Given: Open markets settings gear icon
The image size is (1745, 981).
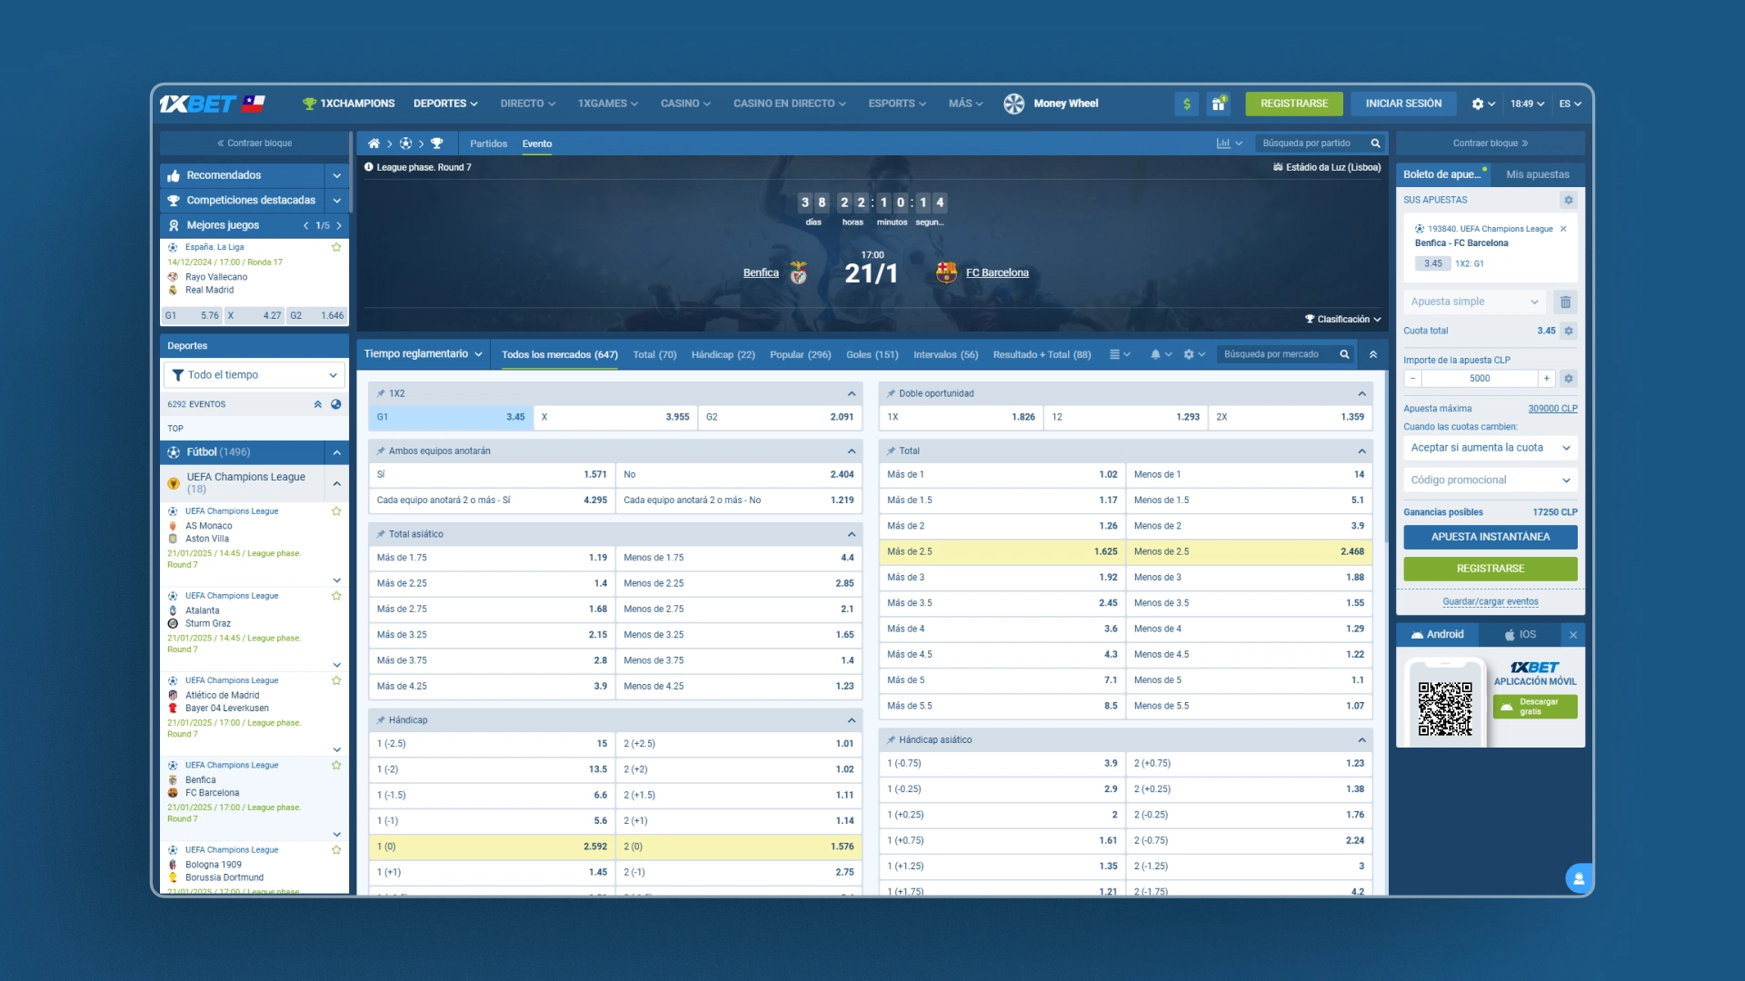Looking at the screenshot, I should click(1189, 354).
